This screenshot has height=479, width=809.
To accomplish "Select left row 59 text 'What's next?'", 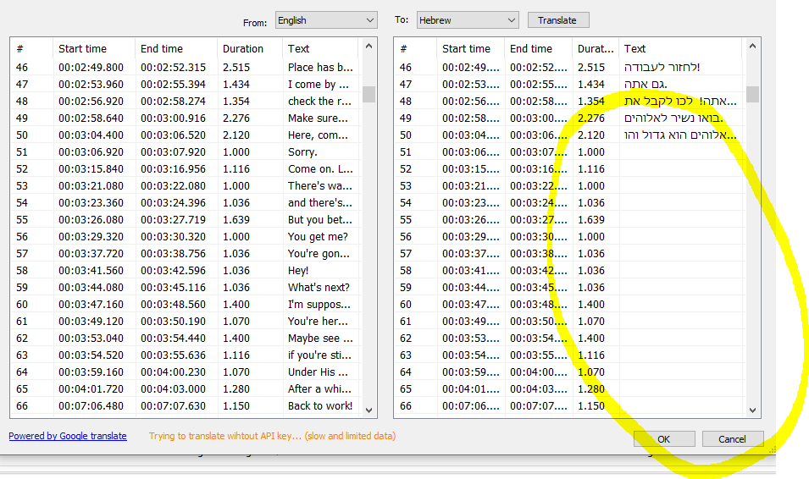I will (x=319, y=287).
